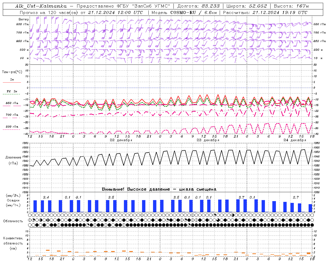Click the 24 декабря date label

(295, 140)
